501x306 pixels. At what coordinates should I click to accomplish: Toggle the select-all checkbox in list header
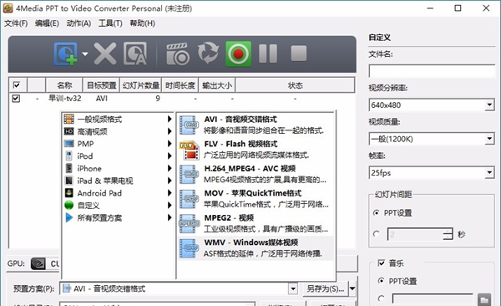coord(17,85)
